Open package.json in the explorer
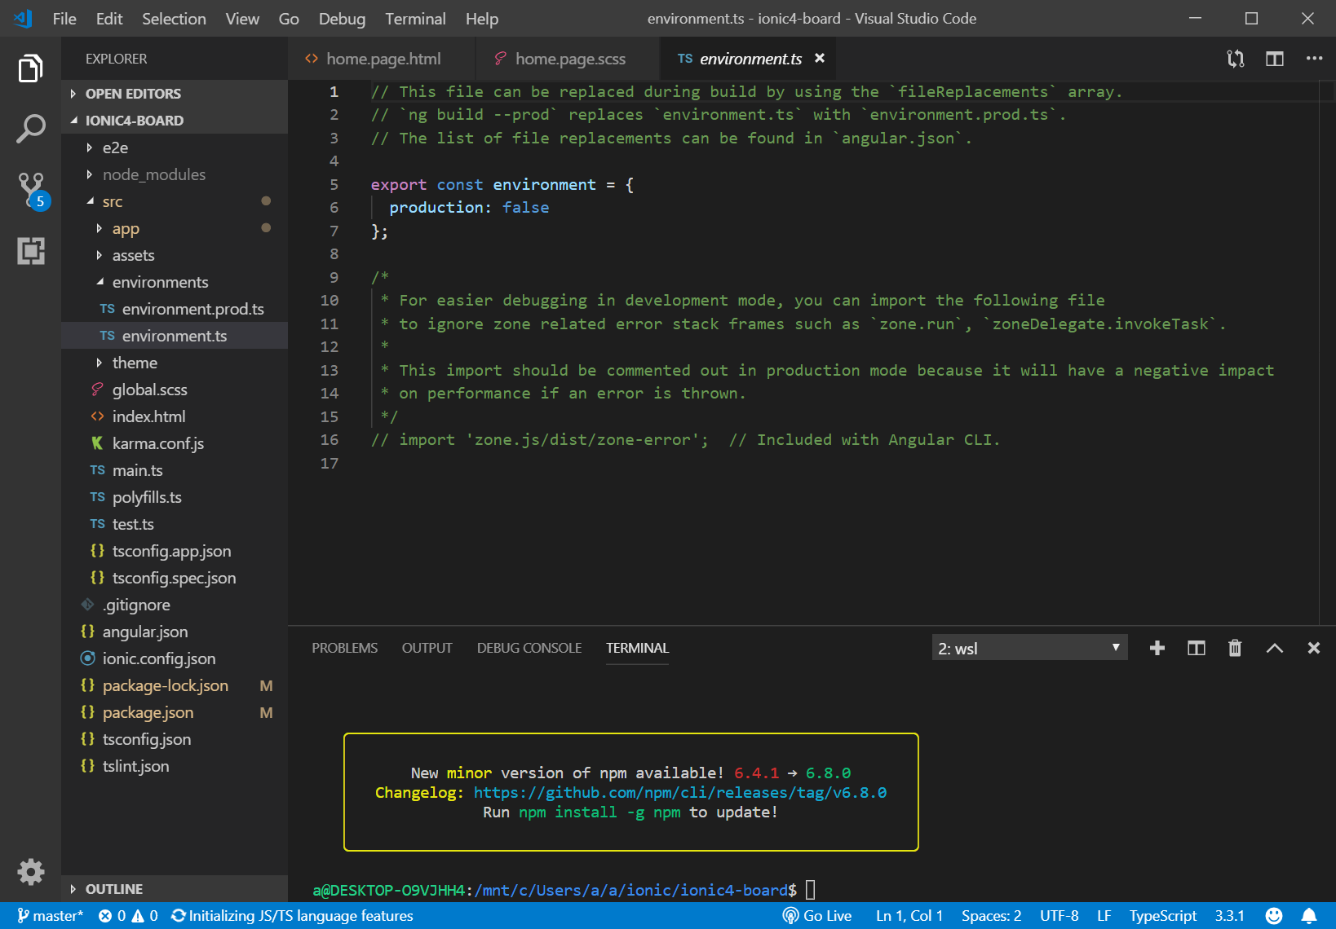 pos(148,712)
